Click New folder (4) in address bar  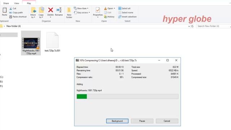(14, 26)
